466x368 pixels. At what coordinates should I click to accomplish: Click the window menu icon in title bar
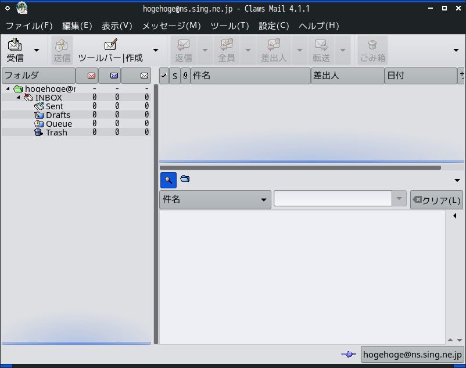tap(8, 8)
